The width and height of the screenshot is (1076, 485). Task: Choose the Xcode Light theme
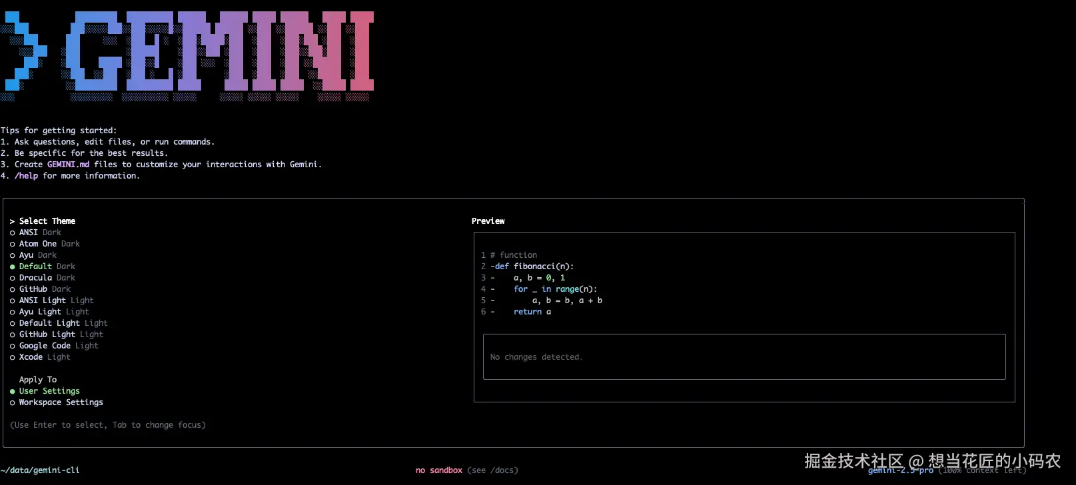tap(44, 357)
